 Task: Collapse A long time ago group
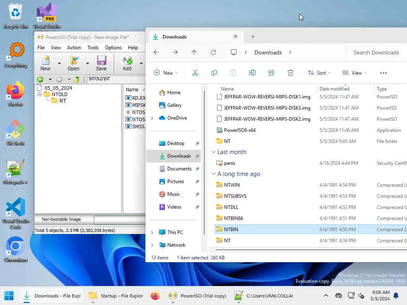[213, 174]
